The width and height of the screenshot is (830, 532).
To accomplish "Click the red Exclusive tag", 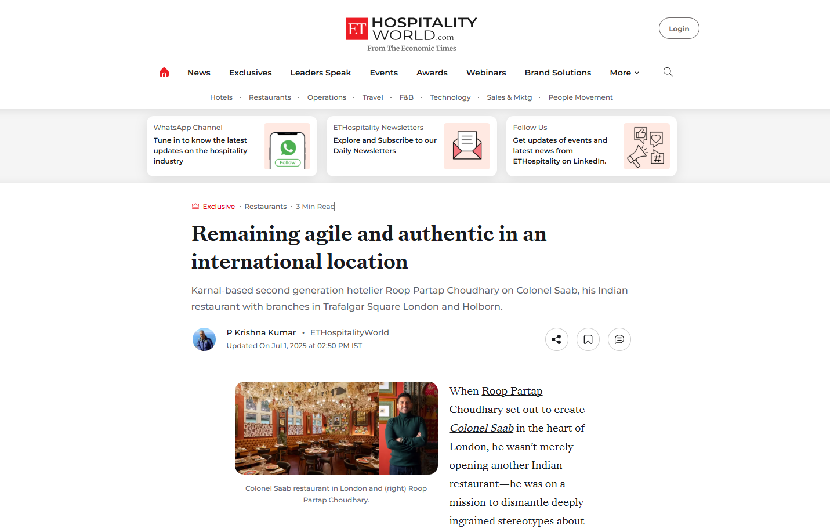I will tap(219, 207).
